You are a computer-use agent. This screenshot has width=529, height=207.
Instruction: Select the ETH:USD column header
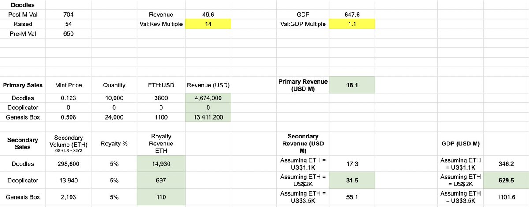161,85
